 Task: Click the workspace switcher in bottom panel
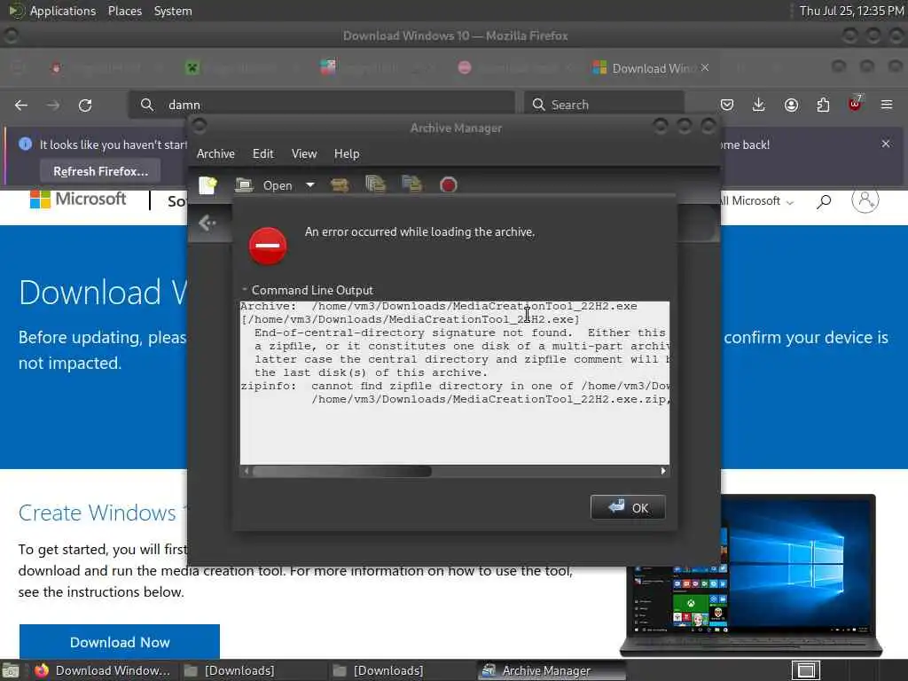tap(806, 670)
